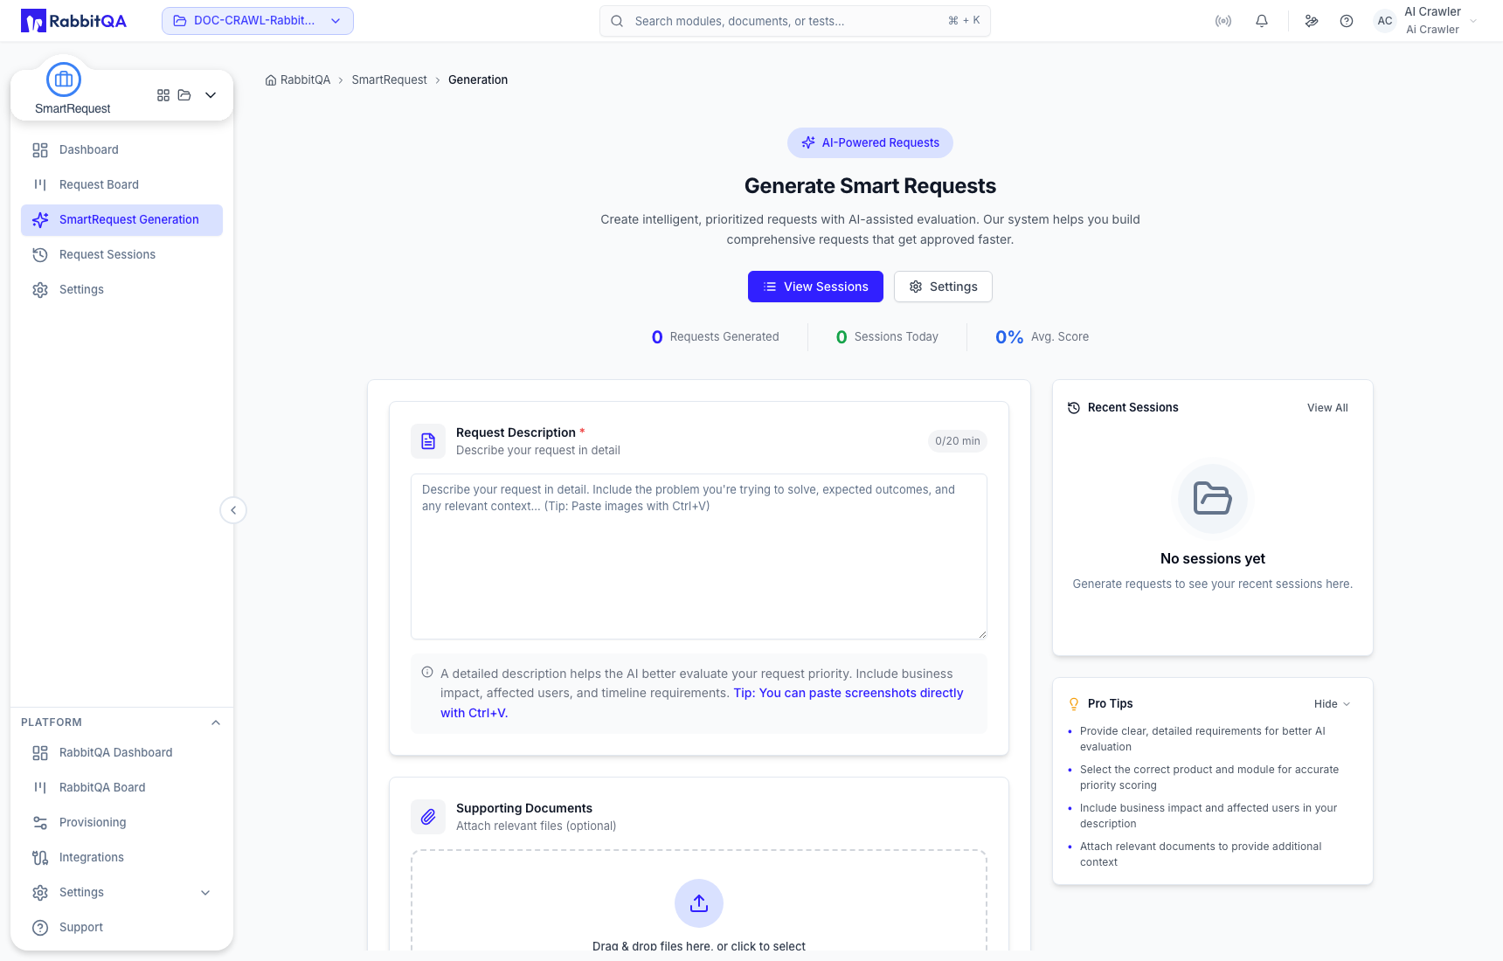Viewport: 1503px width, 961px height.
Task: Click 'No sessions yet' text
Action: 1213,559
